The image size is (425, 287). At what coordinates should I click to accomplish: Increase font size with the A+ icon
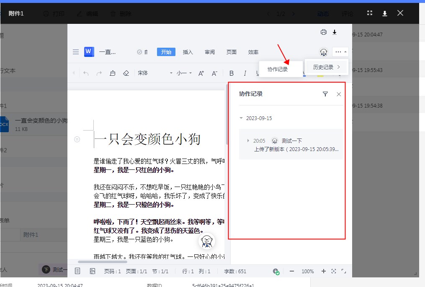(201, 73)
